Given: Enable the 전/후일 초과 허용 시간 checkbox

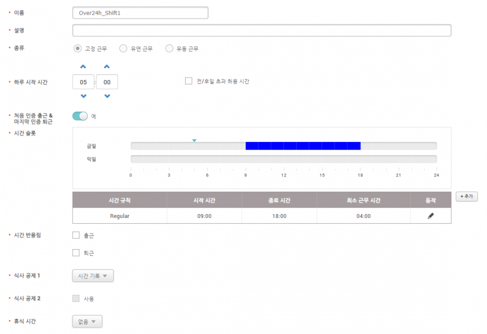Looking at the screenshot, I should (189, 81).
